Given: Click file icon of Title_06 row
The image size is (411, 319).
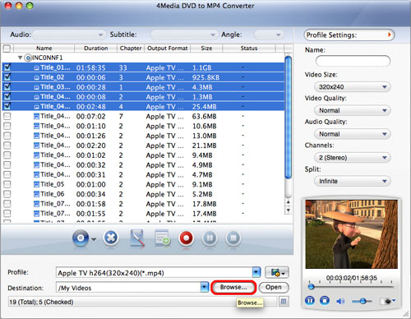Looking at the screenshot, I should tap(36, 194).
